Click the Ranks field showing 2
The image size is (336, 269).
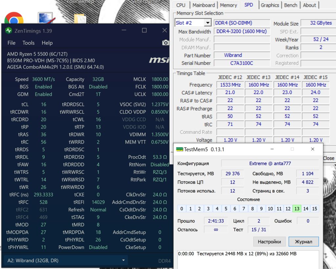(x=318, y=47)
